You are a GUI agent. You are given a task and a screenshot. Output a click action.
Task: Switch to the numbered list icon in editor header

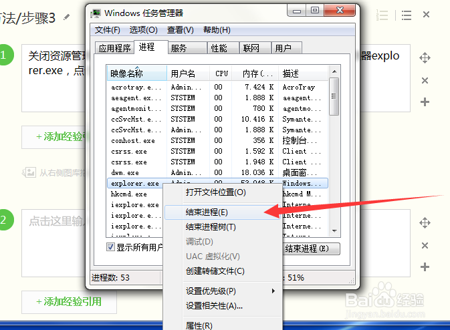point(382,15)
